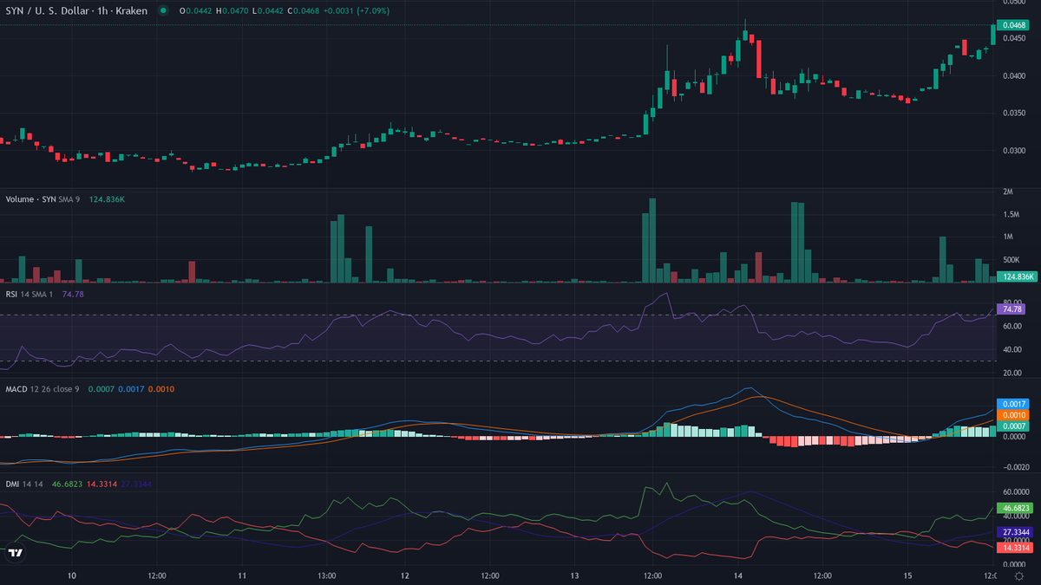Click the 124.836K value in the Volume legend
The width and height of the screenshot is (1041, 585).
[x=107, y=199]
